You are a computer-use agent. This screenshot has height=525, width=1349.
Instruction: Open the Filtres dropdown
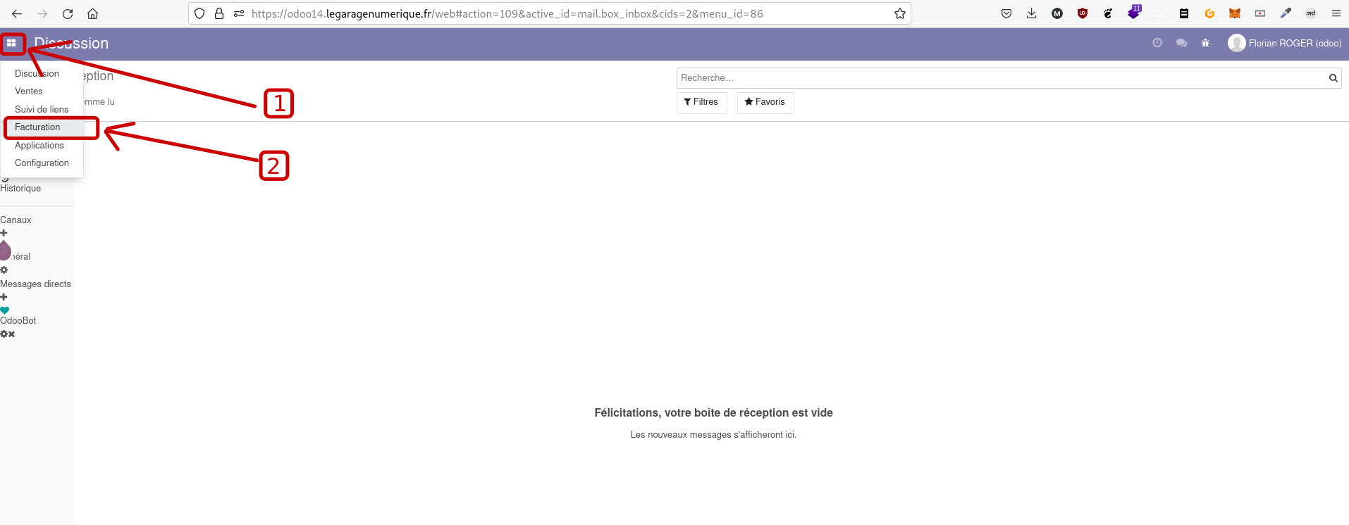tap(701, 102)
